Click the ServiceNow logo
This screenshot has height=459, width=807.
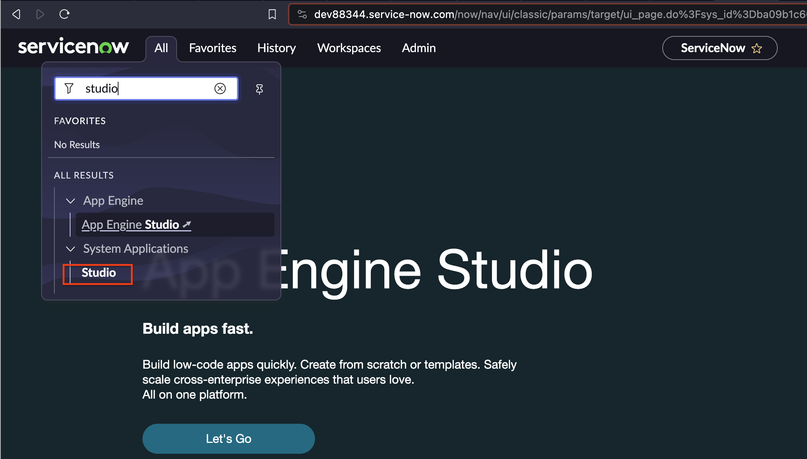point(73,47)
